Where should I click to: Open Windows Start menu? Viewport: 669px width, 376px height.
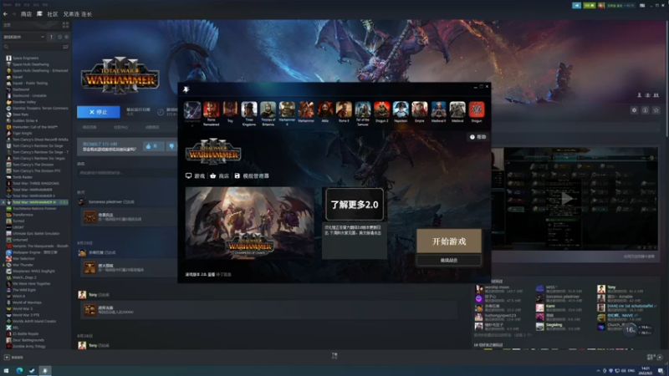[6, 370]
